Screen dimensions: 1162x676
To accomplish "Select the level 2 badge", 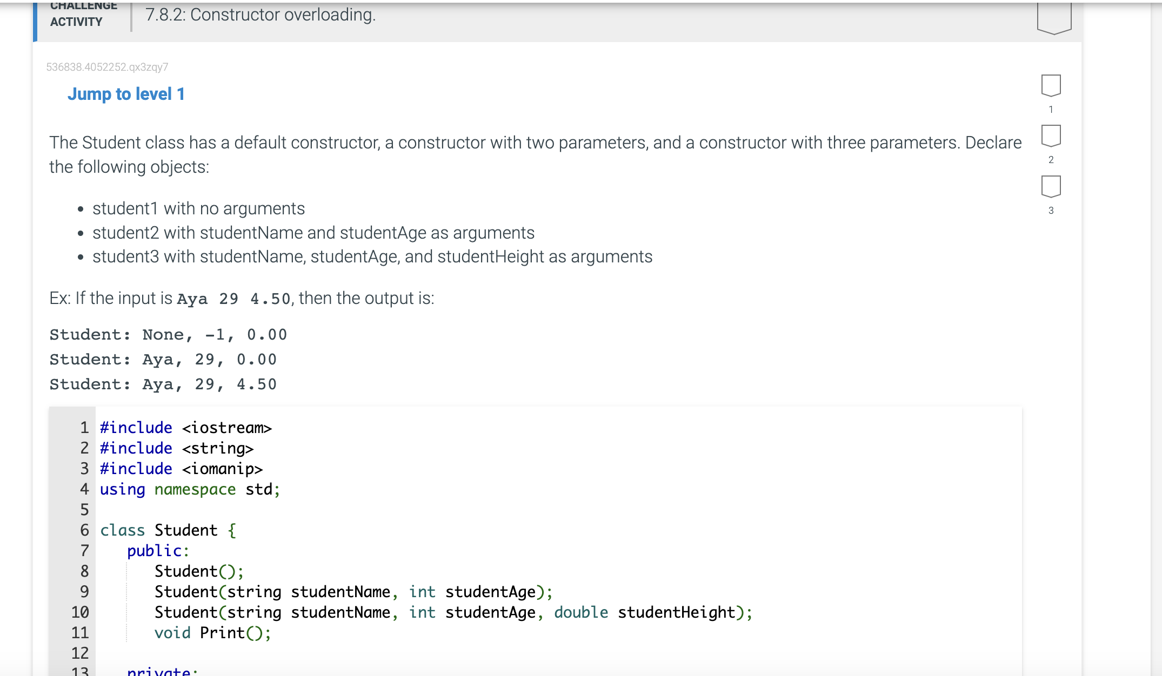I will [1051, 136].
